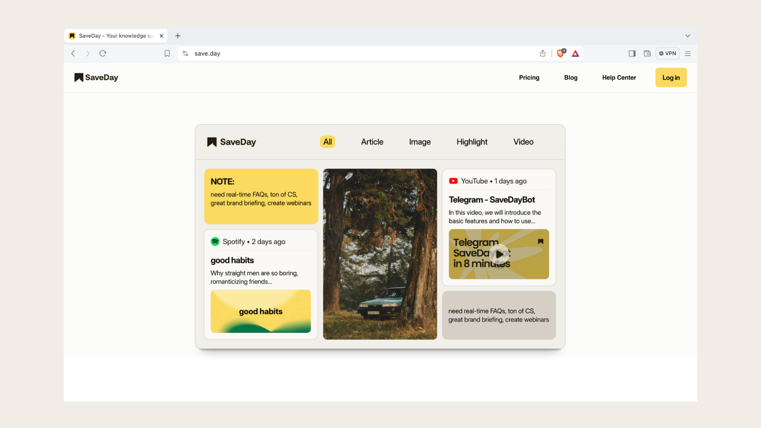
Task: Click the Spotify icon on podcast card
Action: pyautogui.click(x=215, y=241)
